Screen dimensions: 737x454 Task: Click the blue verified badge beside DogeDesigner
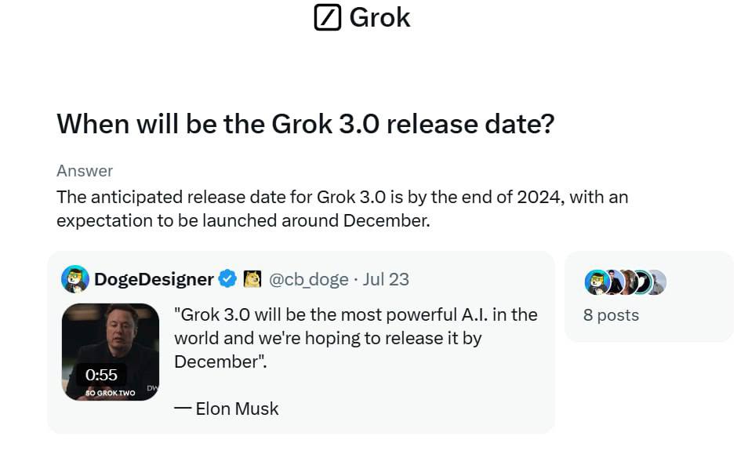[228, 279]
